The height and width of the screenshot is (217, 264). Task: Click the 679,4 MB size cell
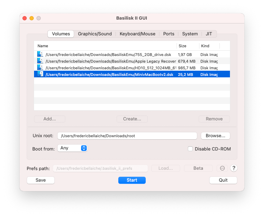[186, 61]
